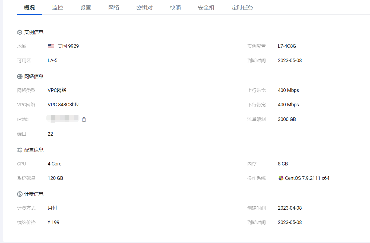Viewport: 370px width, 243px height.
Task: Open the 监控 tab
Action: click(58, 8)
